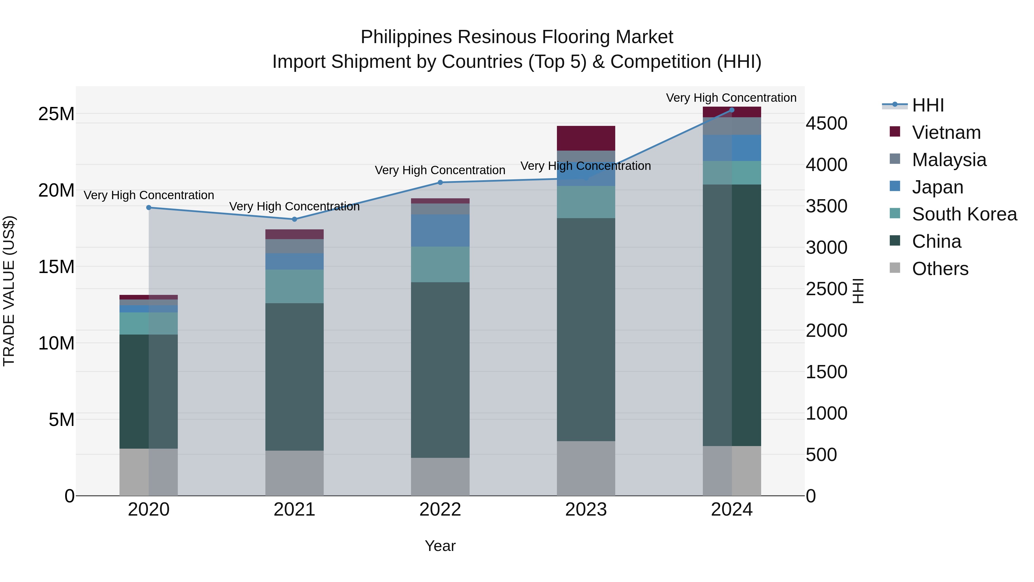This screenshot has height=582, width=1034.
Task: Toggle the HHI legend entry
Action: click(x=913, y=105)
